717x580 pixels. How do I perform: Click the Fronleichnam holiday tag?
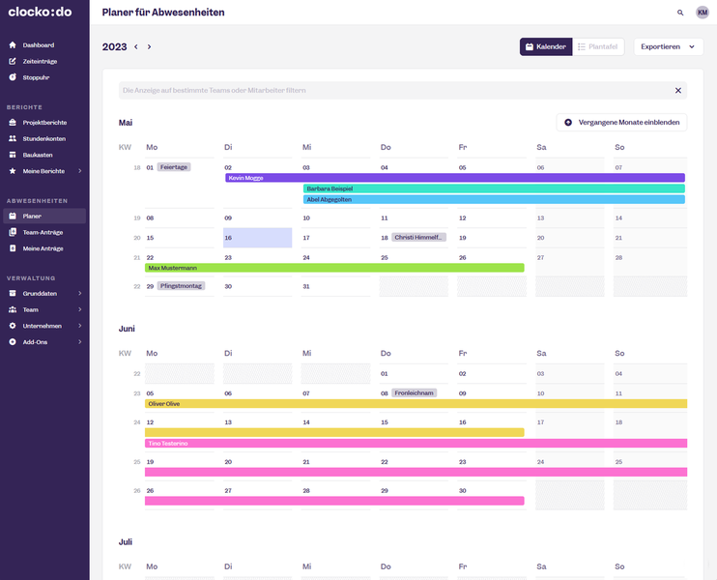tap(414, 392)
